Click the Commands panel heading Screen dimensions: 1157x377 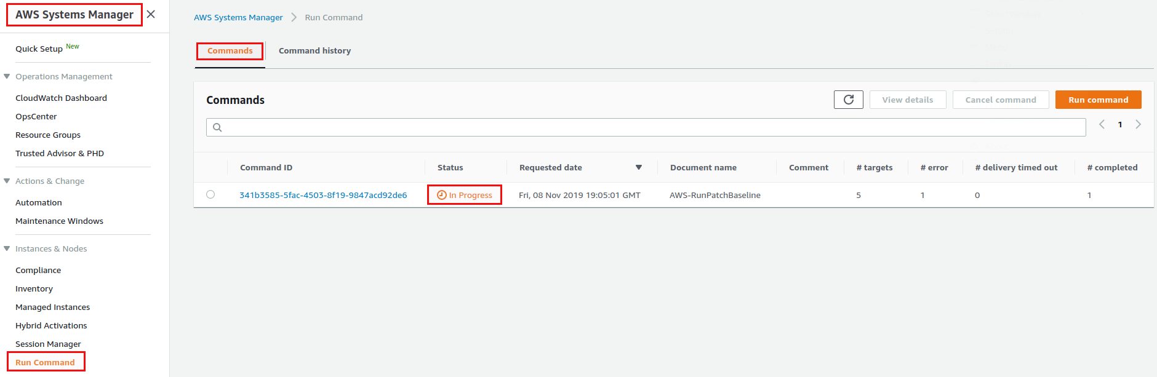click(x=235, y=100)
